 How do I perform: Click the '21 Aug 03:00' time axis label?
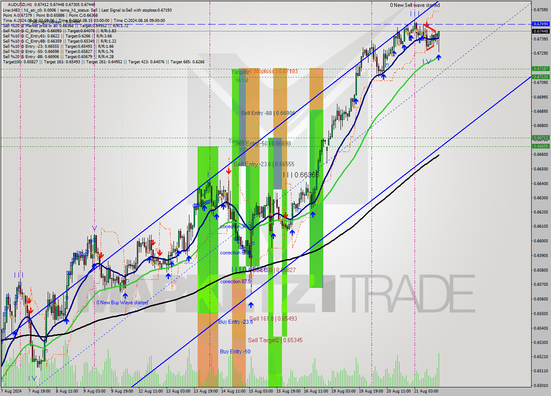[425, 391]
